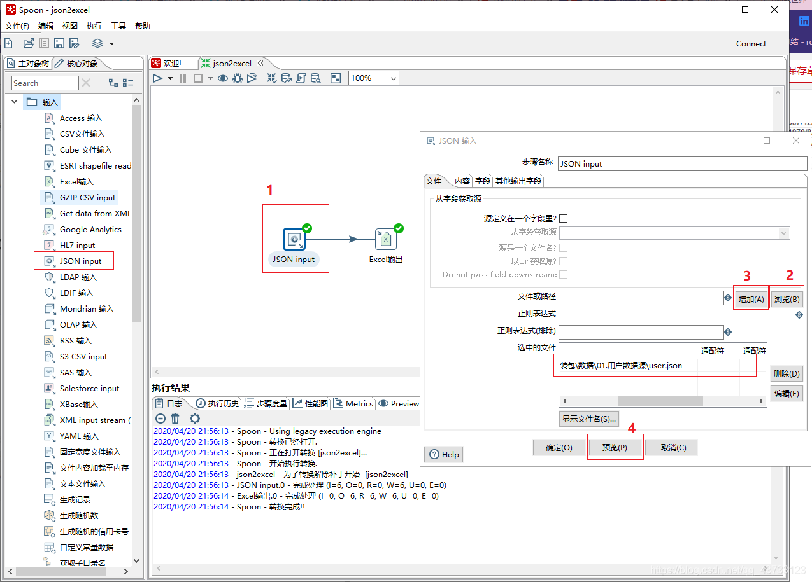
Task: Open the perspectives dropdown arrow
Action: pos(111,44)
